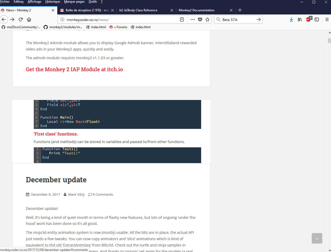This screenshot has width=331, height=252.
Task: Bookmark this page with star icon
Action: pyautogui.click(x=207, y=19)
